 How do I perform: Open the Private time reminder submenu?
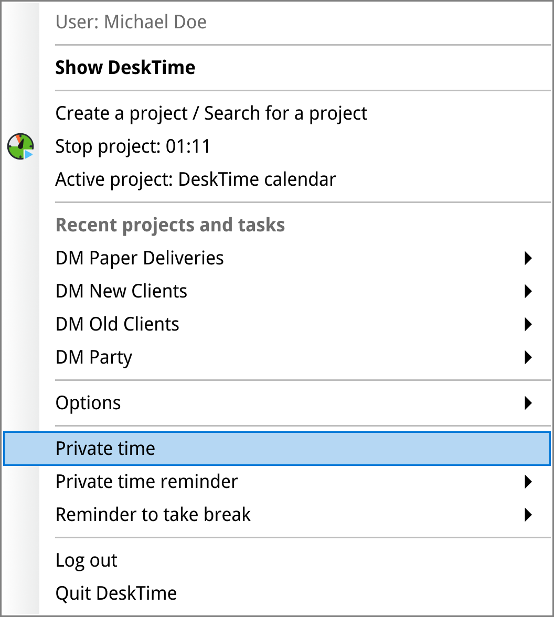click(x=528, y=482)
